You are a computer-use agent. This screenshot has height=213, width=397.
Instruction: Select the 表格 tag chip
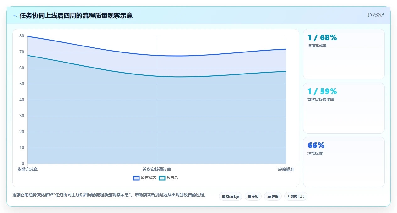pyautogui.click(x=253, y=196)
